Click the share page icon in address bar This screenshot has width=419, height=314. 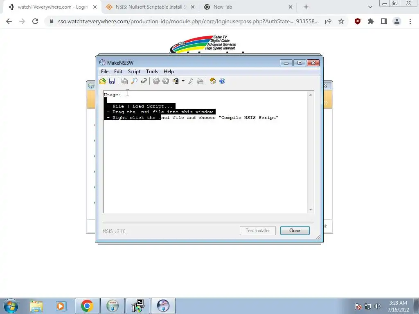(x=328, y=21)
